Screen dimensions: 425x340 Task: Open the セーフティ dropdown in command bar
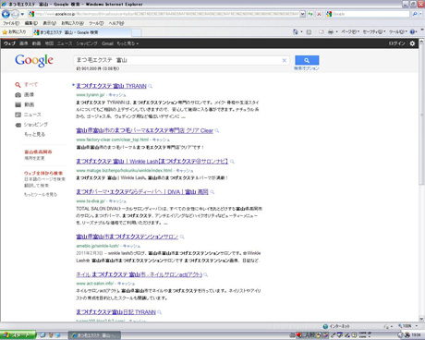(x=374, y=31)
